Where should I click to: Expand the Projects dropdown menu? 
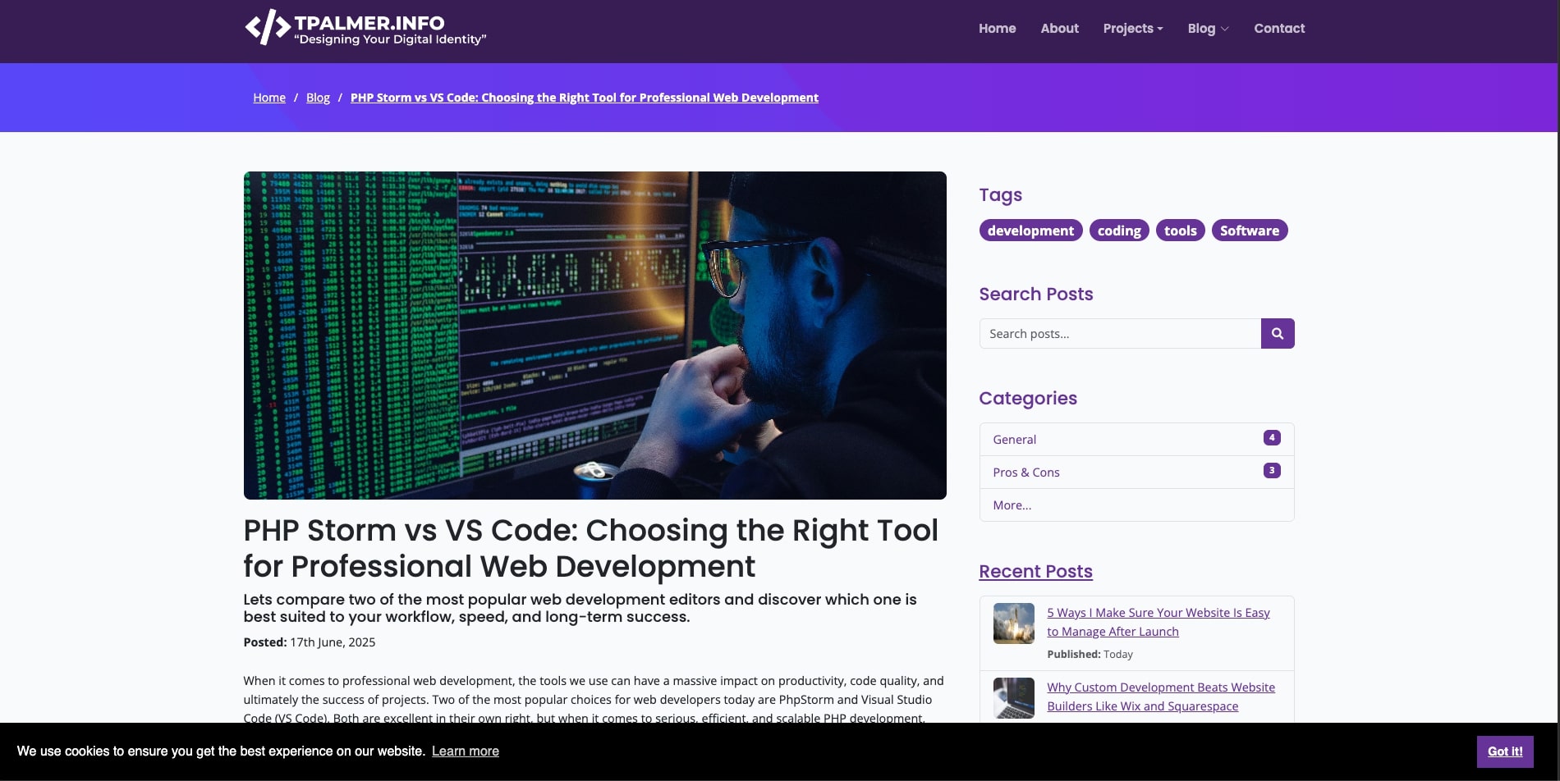[x=1132, y=29]
